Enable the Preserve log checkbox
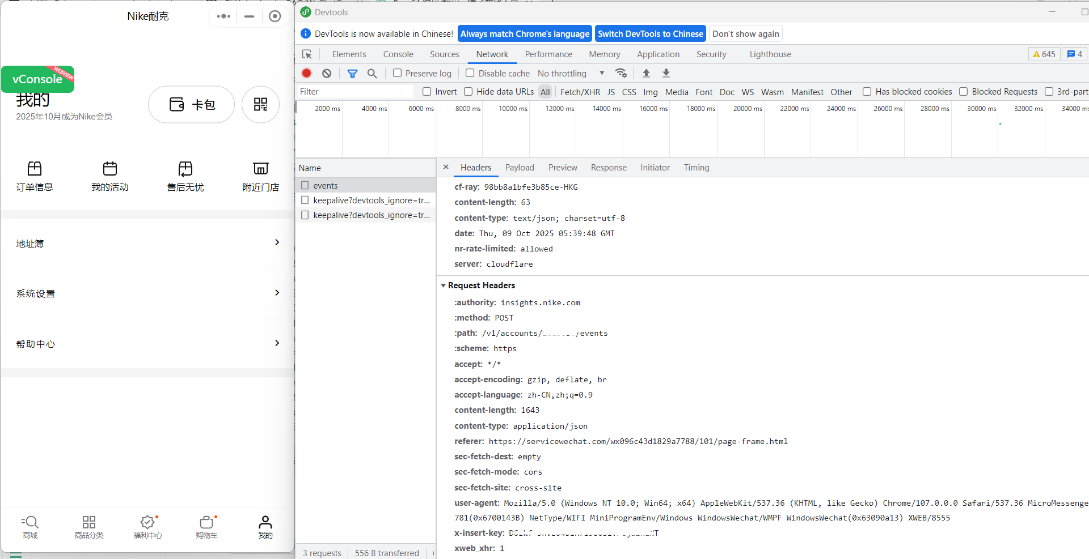The image size is (1089, 559). (x=398, y=73)
